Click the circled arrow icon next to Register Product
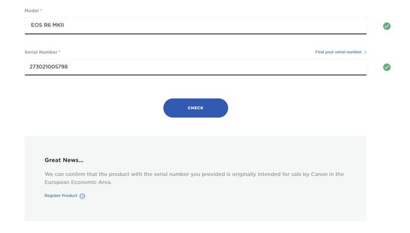This screenshot has width=410, height=233. point(82,196)
